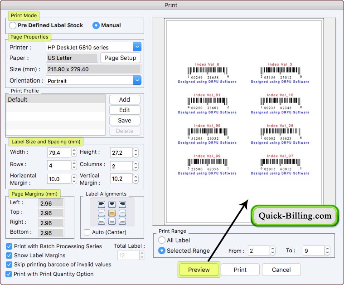344x285 pixels.
Task: Click the Width stepper arrows
Action: 74,152
